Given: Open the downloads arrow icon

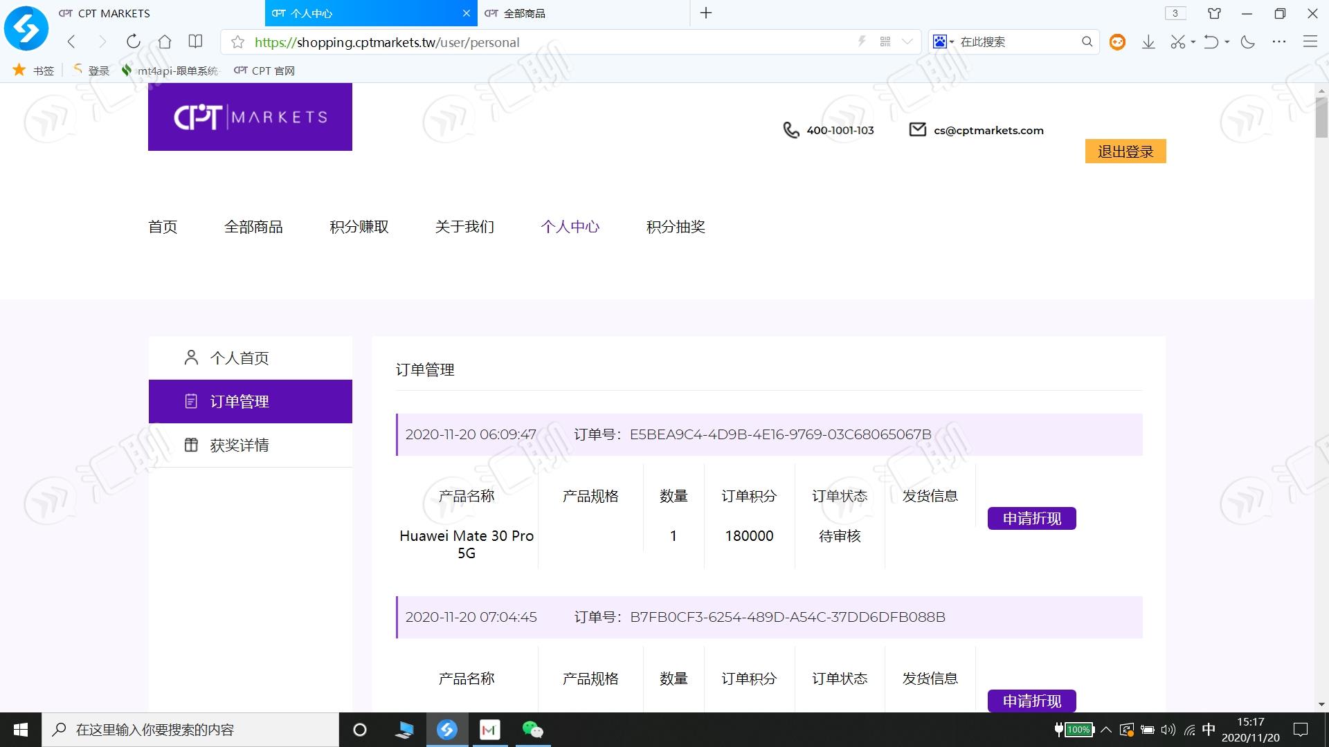Looking at the screenshot, I should (1148, 42).
